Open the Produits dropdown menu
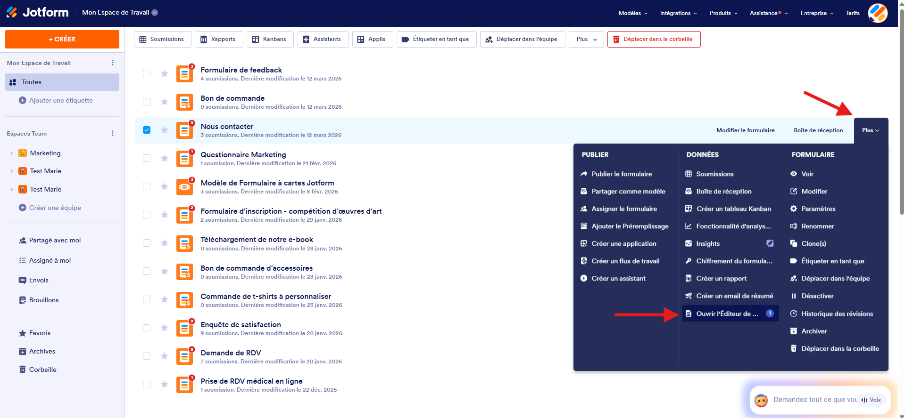905x418 pixels. 723,13
